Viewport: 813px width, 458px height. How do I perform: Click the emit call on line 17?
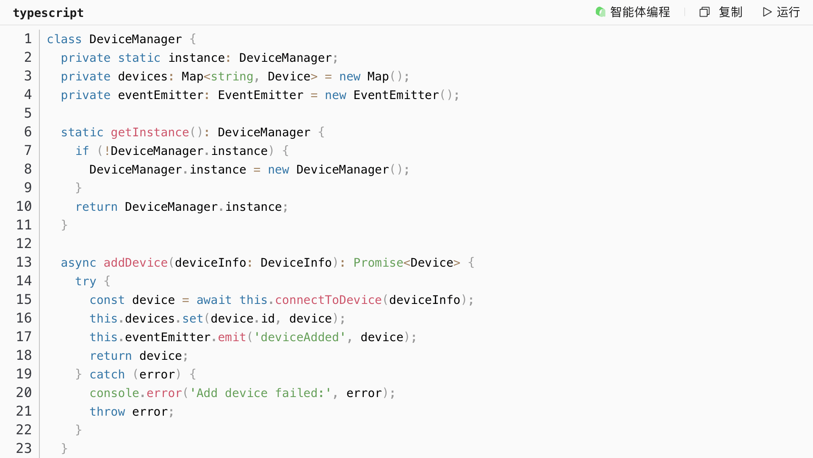click(x=232, y=337)
